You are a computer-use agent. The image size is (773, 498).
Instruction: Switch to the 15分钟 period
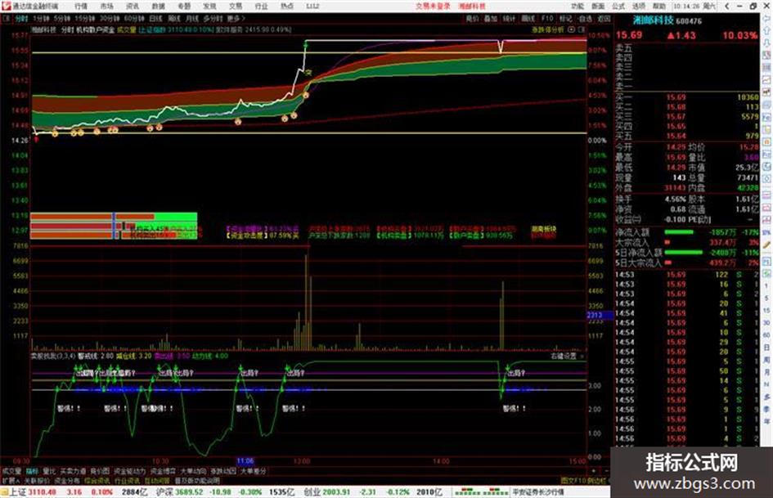click(85, 18)
